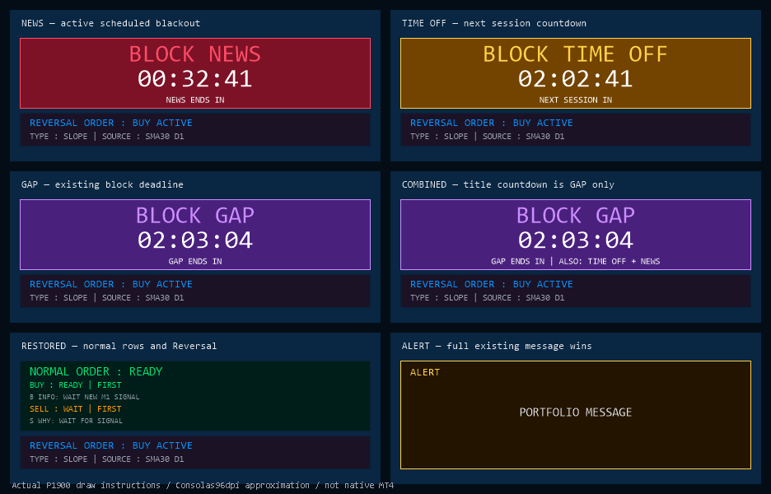Image resolution: width=771 pixels, height=494 pixels.
Task: Click the S WHY: WAIT FOR SIGNAL row
Action: (x=77, y=421)
